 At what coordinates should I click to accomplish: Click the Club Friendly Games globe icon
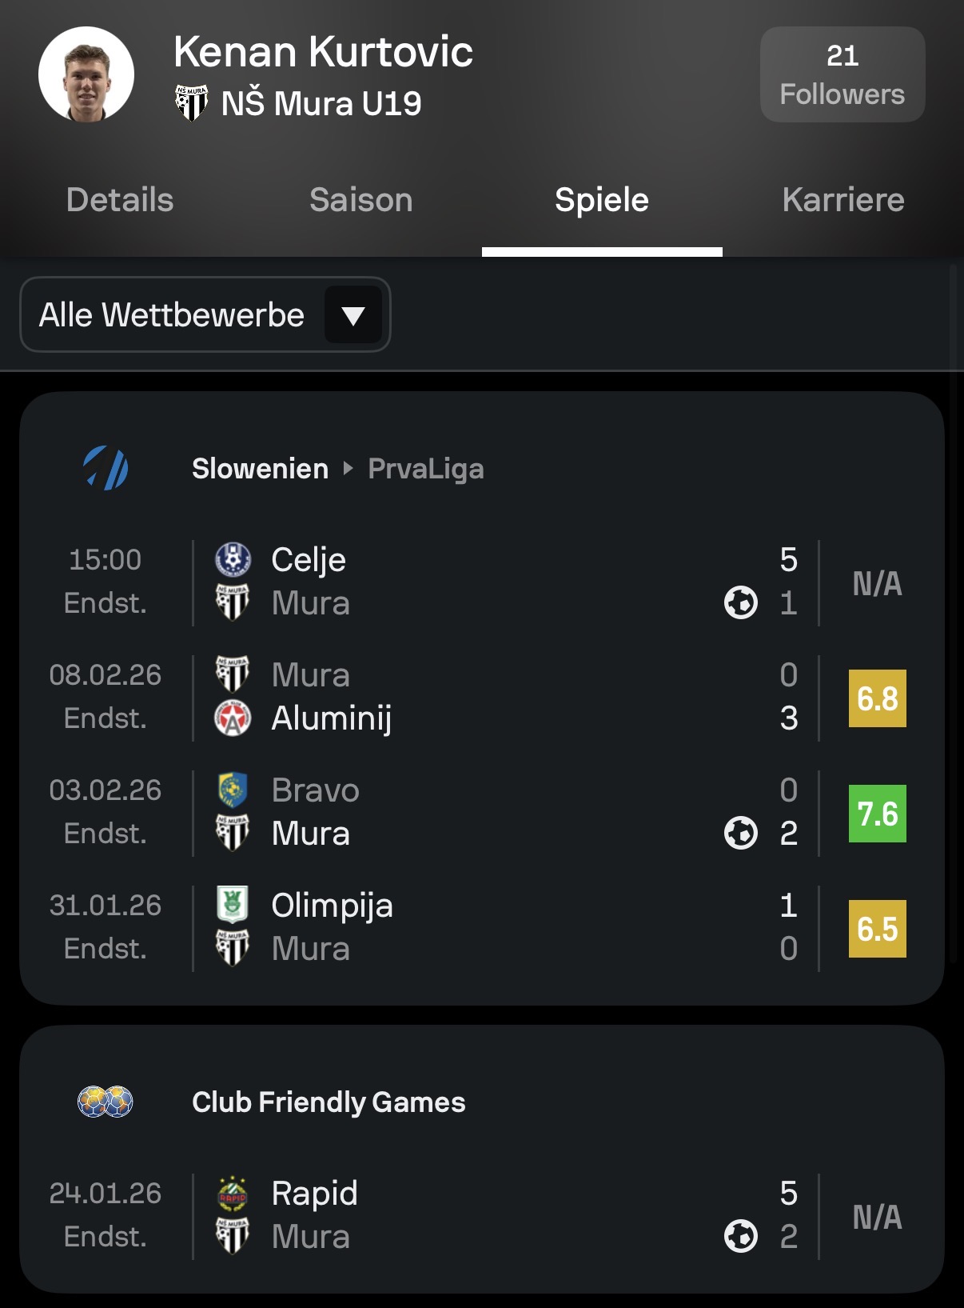click(x=106, y=1102)
